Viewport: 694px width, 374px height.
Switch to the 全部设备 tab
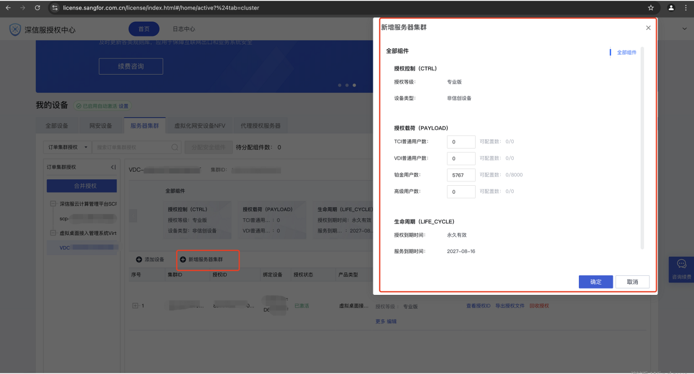coord(57,126)
